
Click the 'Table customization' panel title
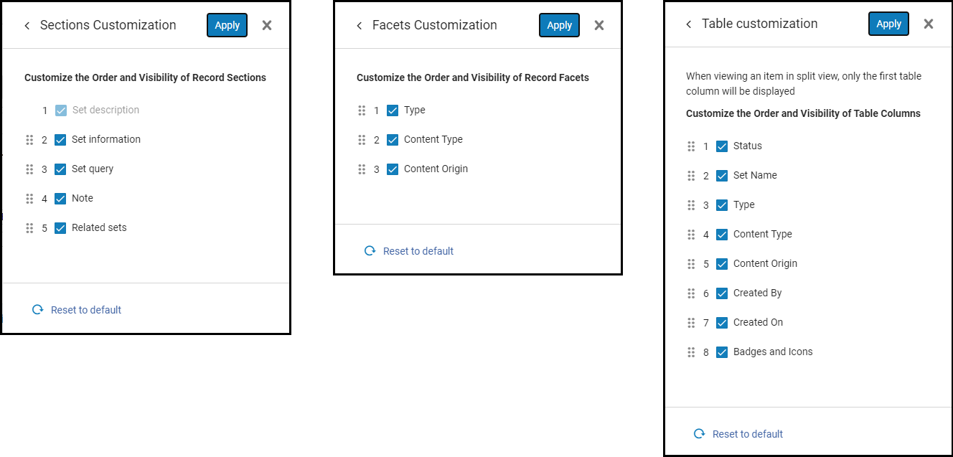point(759,24)
